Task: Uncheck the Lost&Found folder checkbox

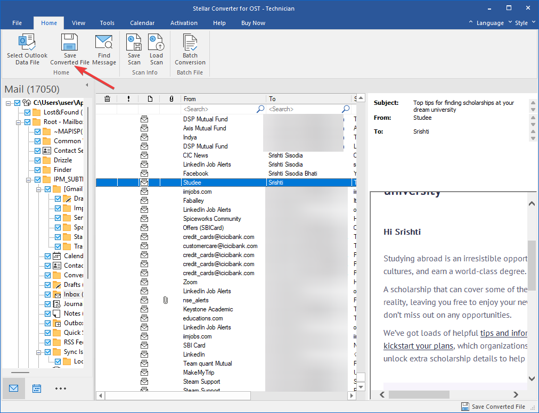Action: coord(28,112)
